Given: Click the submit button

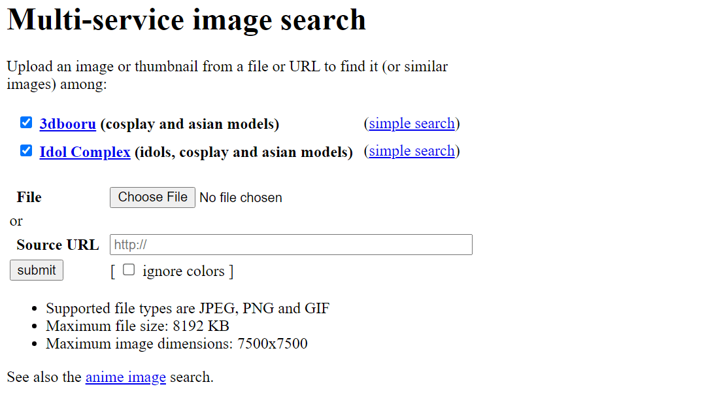Looking at the screenshot, I should coord(37,270).
